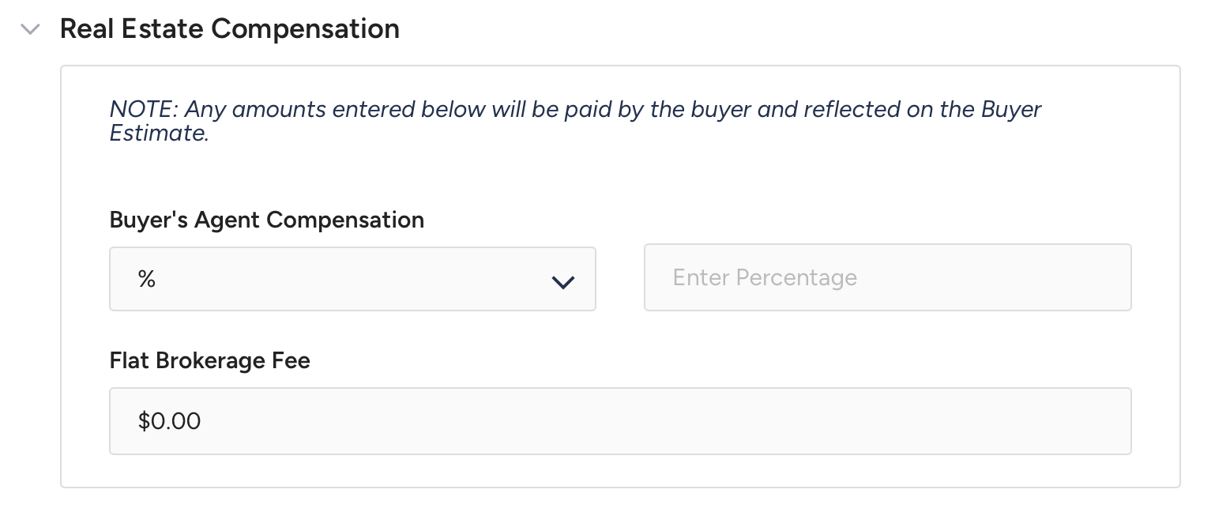Open the compensation type dropdown
Viewport: 1215px width, 512px height.
tap(352, 278)
